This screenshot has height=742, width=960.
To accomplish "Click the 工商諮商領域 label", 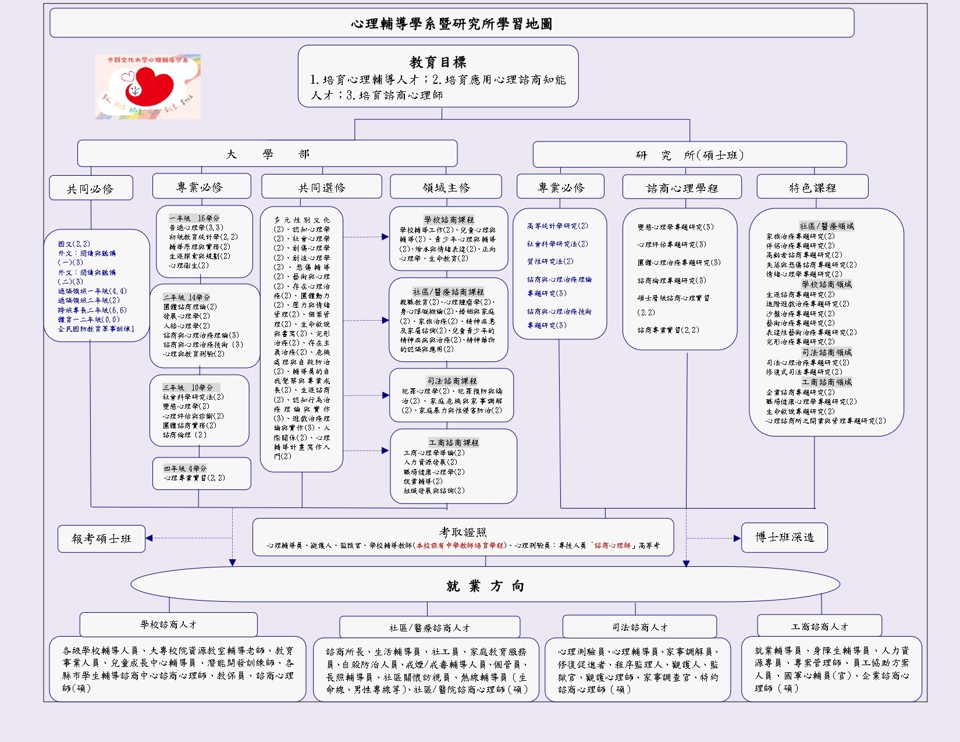I will 826,382.
